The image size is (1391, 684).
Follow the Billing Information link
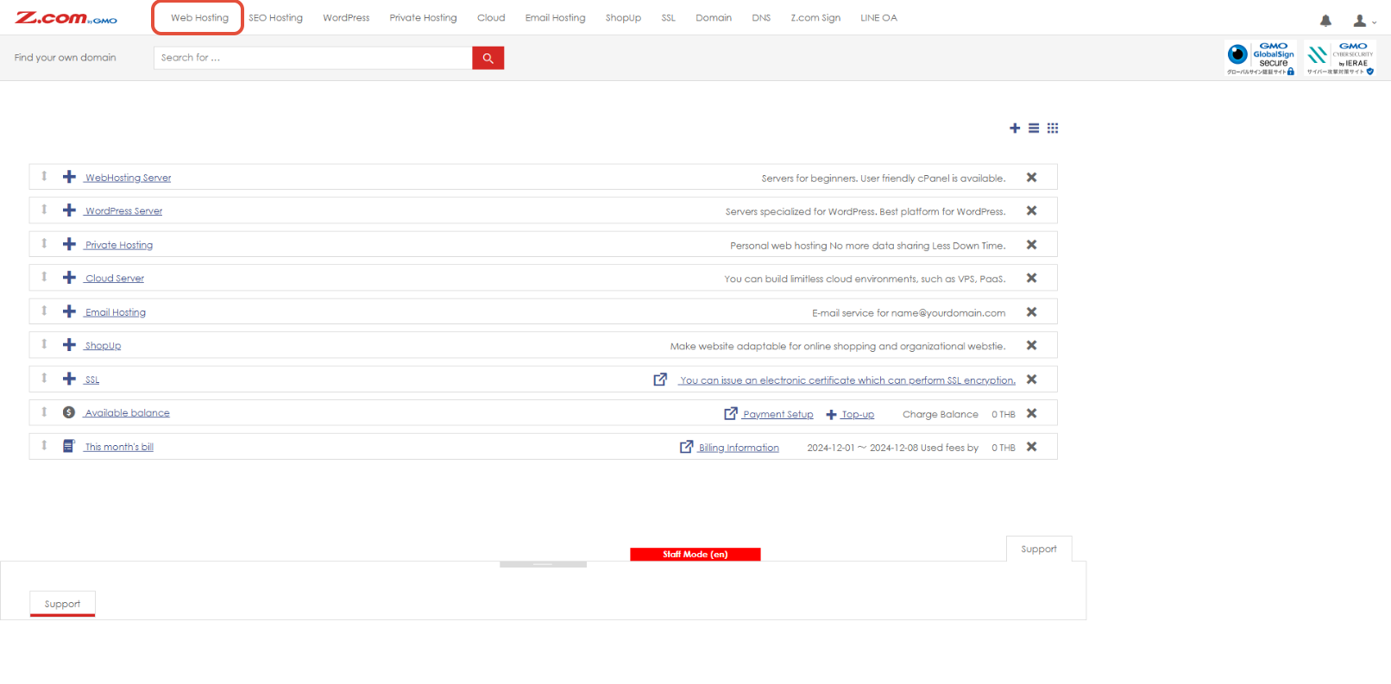click(739, 448)
